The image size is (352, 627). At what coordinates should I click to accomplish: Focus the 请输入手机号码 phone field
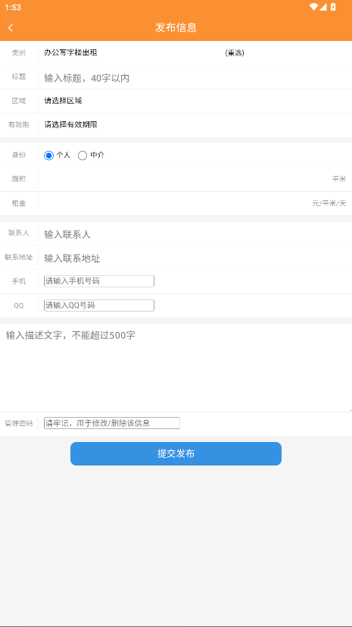click(99, 281)
